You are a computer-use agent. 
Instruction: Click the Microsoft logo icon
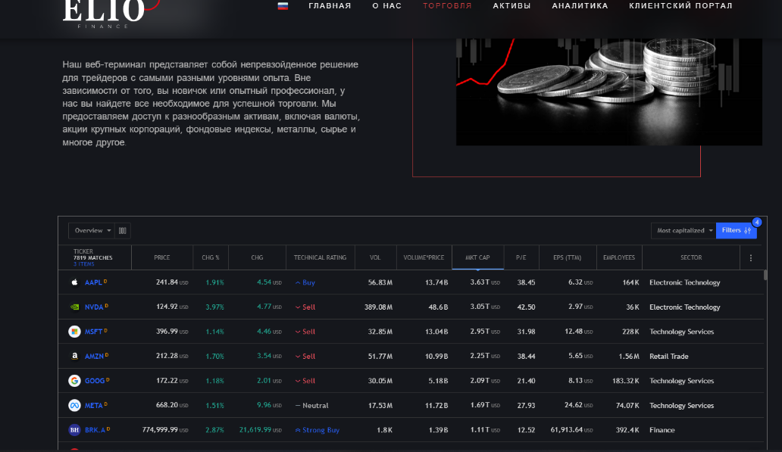[74, 332]
